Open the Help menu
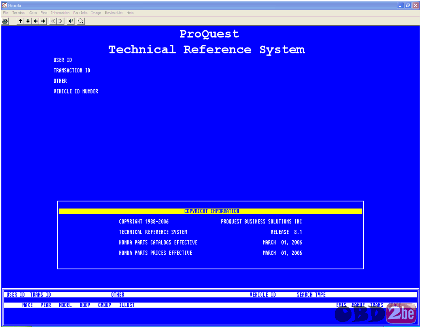 (130, 13)
